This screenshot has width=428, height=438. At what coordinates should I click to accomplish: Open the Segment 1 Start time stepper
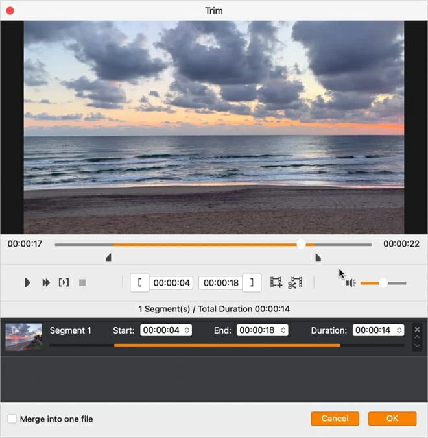pyautogui.click(x=187, y=330)
